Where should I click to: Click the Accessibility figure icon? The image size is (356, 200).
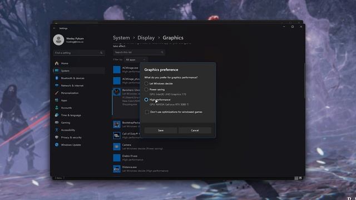click(57, 130)
